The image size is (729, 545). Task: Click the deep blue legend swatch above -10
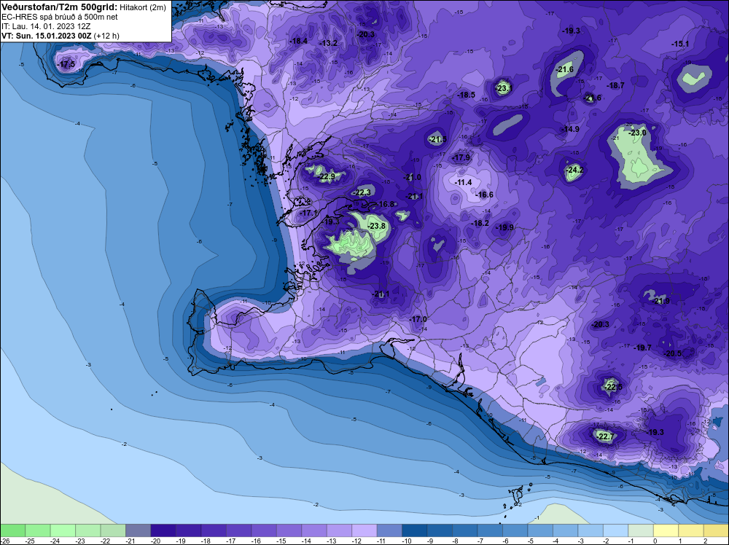click(415, 530)
